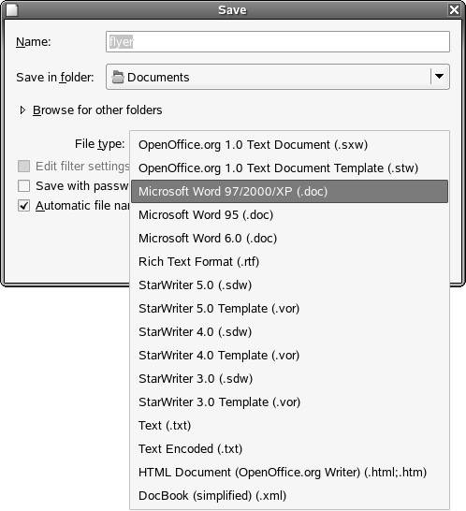The width and height of the screenshot is (466, 511).
Task: Click the Documents folder combo box
Action: tap(278, 77)
